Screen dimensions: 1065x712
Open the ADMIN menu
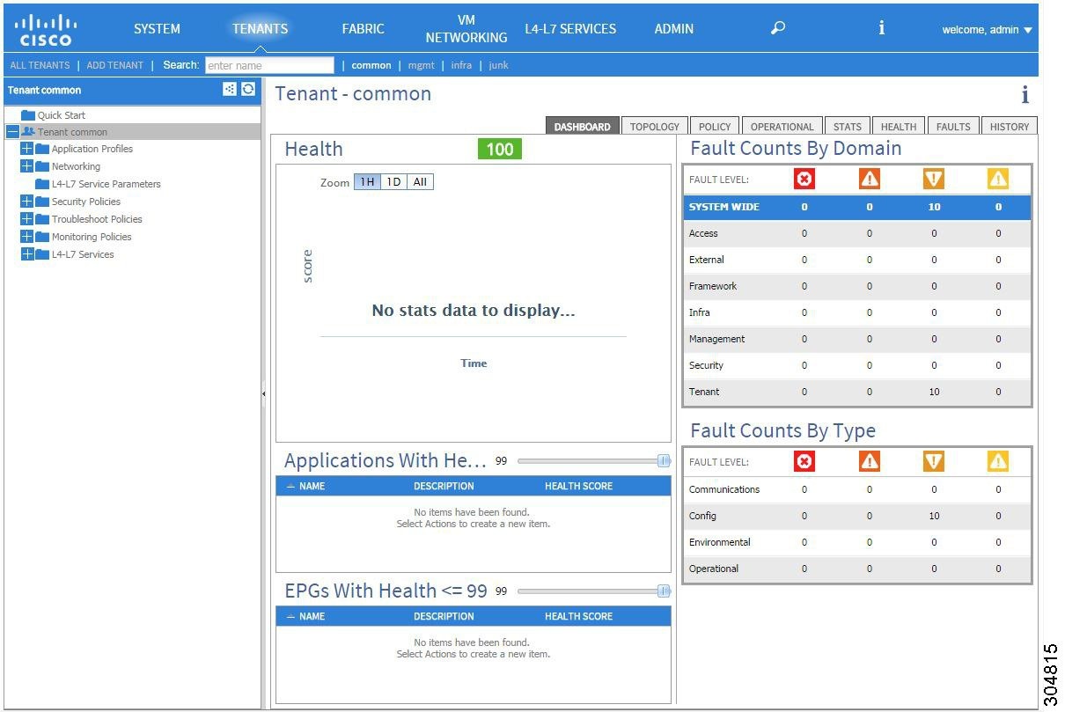[x=674, y=29]
